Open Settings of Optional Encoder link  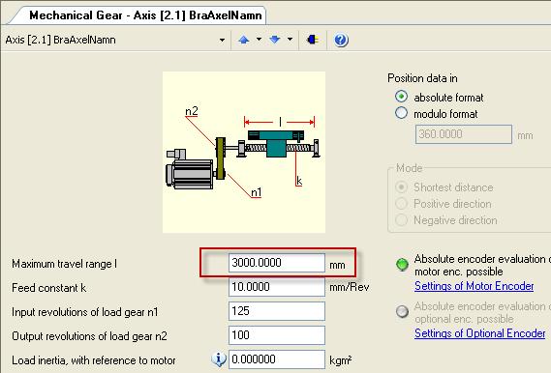pos(480,333)
